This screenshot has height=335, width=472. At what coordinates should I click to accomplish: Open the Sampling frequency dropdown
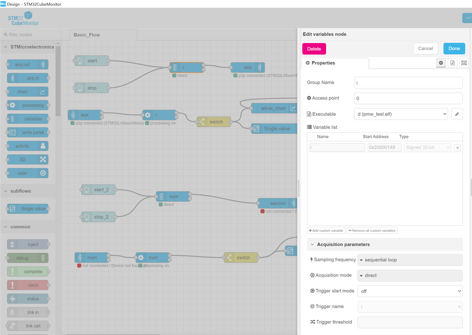(410, 260)
